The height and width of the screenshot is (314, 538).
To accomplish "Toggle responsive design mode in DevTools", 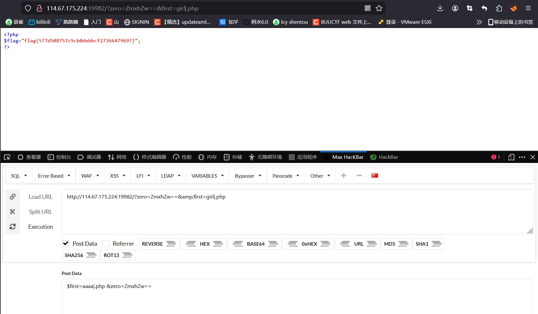I will coord(511,157).
